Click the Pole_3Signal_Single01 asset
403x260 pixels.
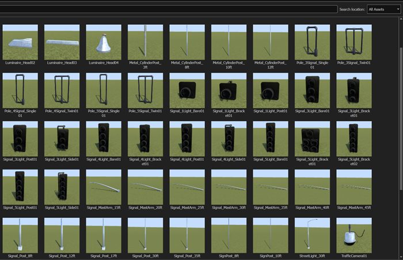click(312, 42)
